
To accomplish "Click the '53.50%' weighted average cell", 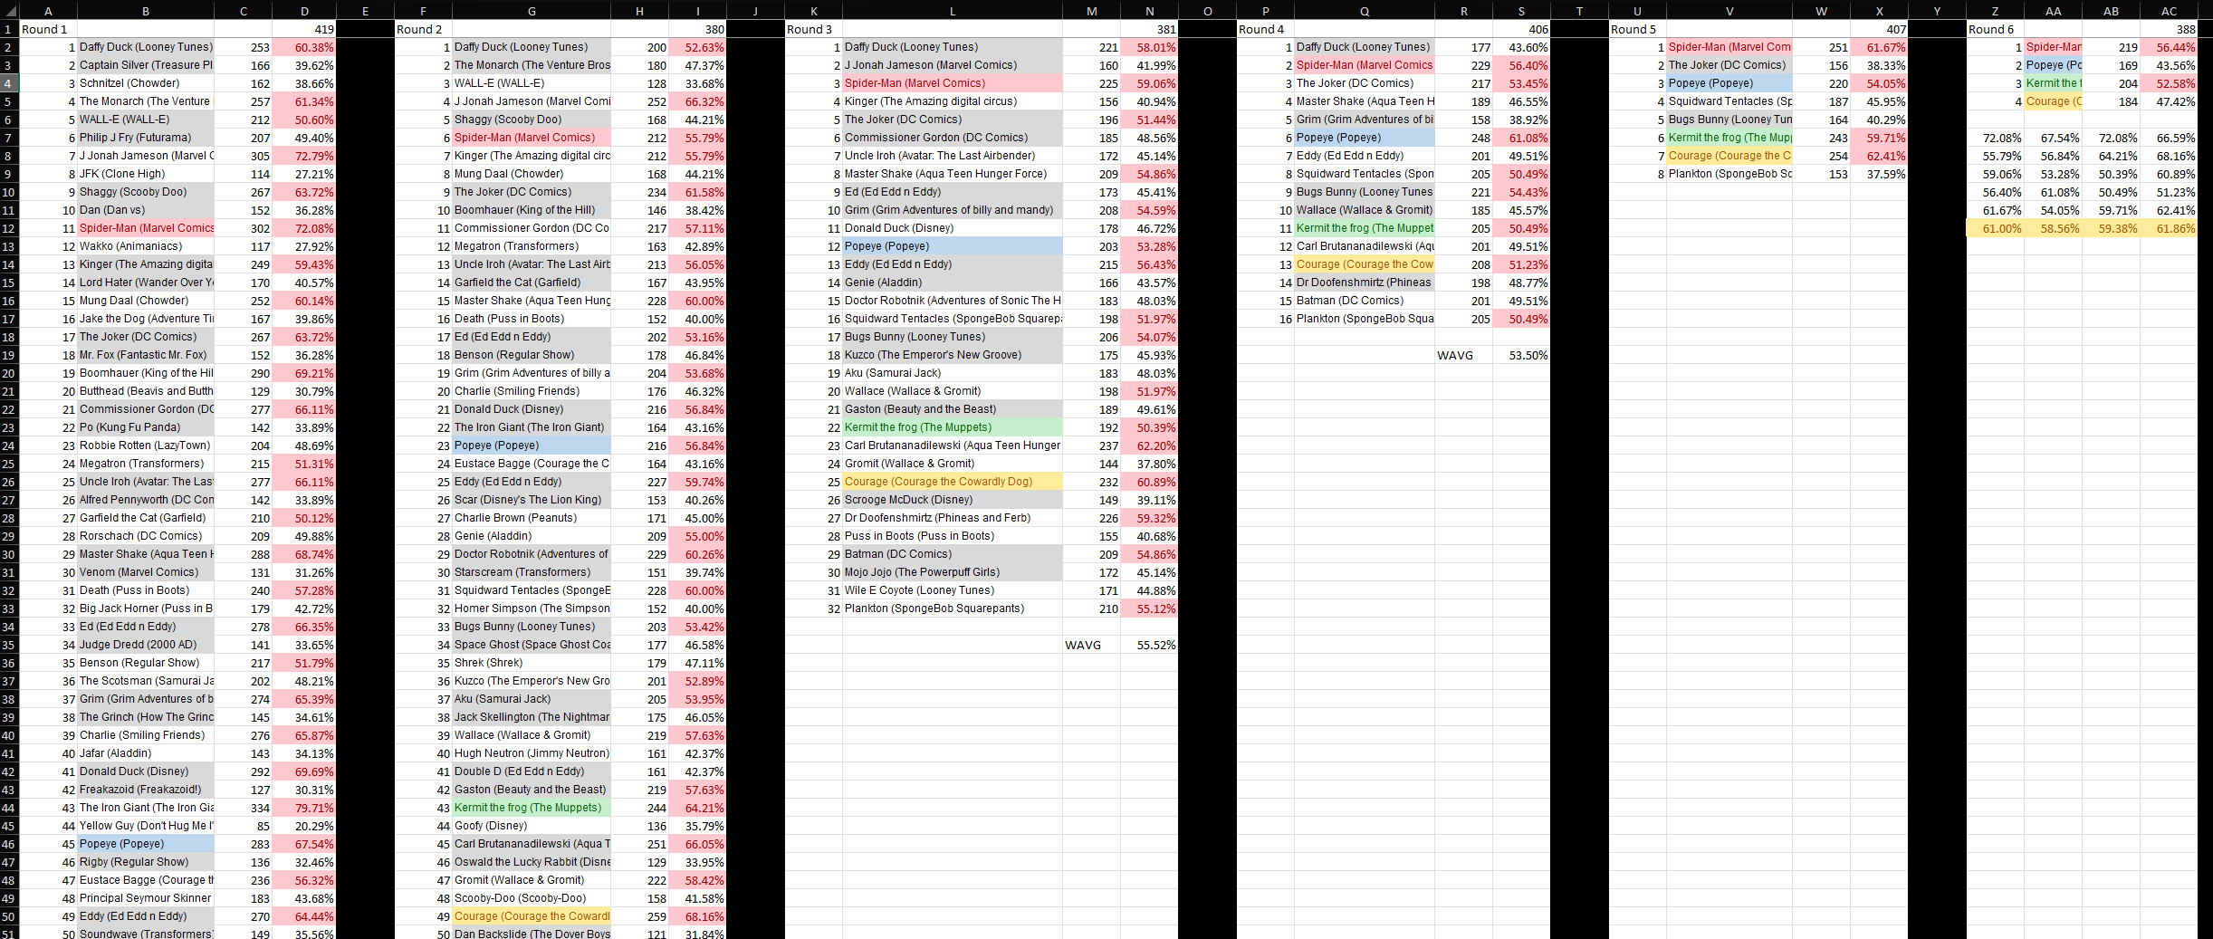I will click(x=1521, y=355).
